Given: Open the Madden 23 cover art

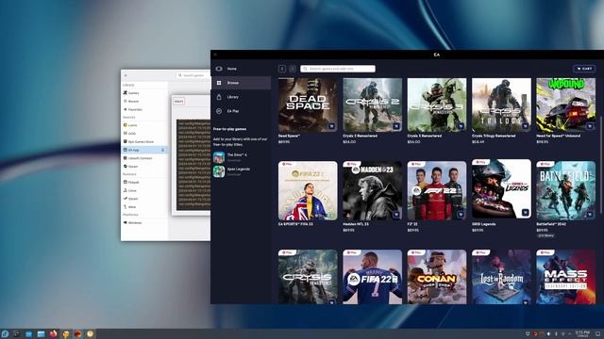Looking at the screenshot, I should click(372, 190).
